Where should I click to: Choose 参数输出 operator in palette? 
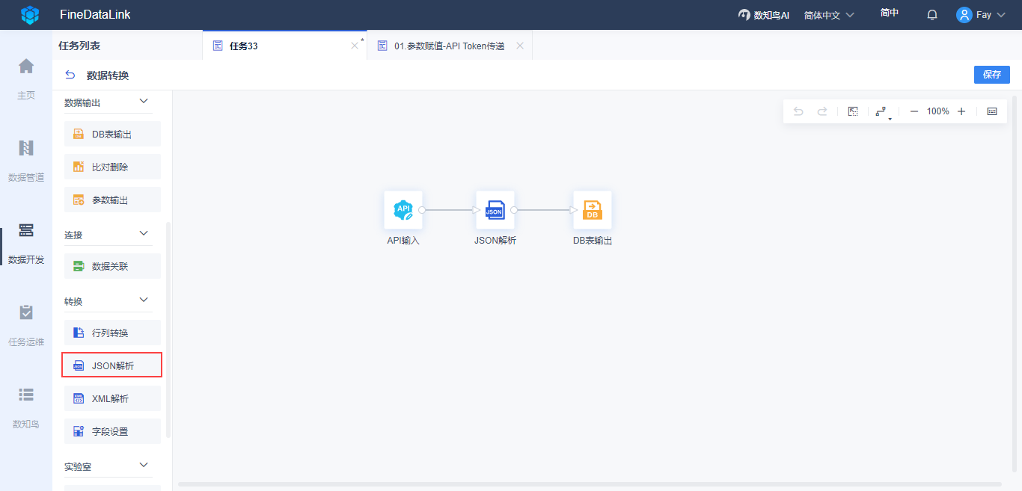112,200
